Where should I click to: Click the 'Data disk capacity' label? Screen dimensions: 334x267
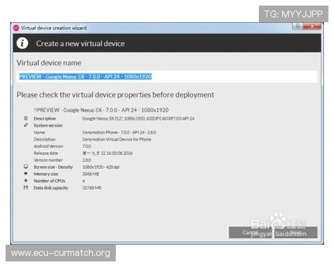pyautogui.click(x=51, y=188)
